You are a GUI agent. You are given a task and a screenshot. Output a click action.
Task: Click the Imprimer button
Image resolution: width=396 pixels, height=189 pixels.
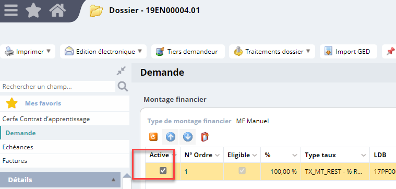coord(28,52)
